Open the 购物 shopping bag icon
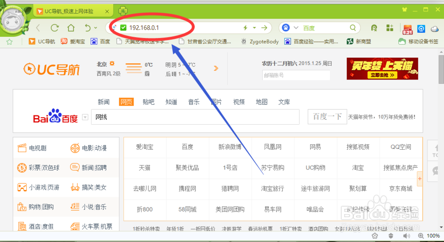 (22, 207)
